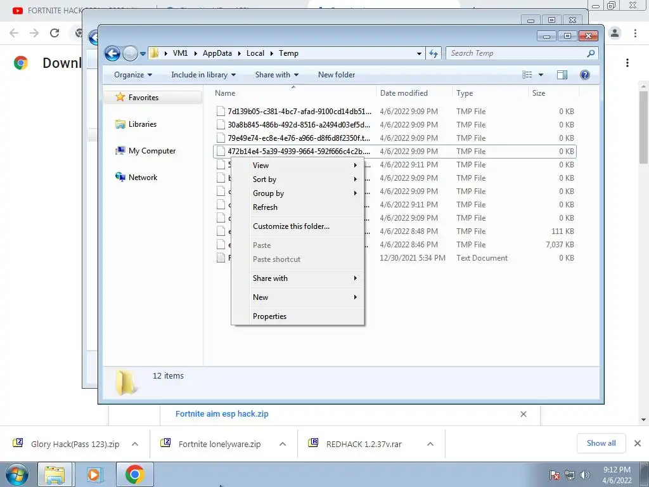Dismiss the Fortnite aim esp hack.zip item

[x=523, y=414]
